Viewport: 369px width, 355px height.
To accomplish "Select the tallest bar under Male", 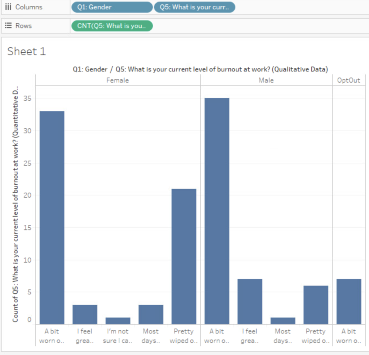I will click(217, 209).
